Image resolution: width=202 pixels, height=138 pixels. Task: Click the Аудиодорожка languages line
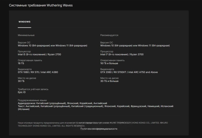pos(62,103)
